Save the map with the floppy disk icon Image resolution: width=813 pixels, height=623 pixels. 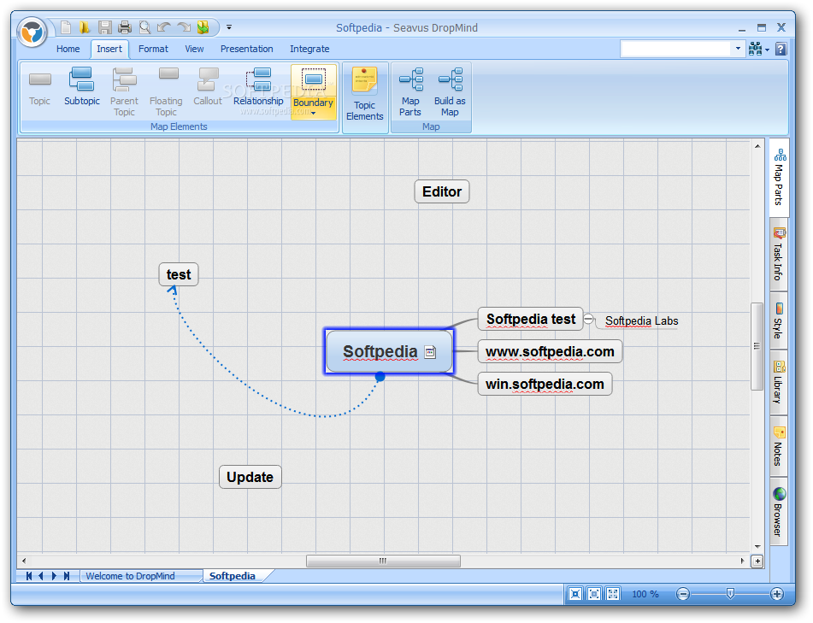click(x=105, y=27)
